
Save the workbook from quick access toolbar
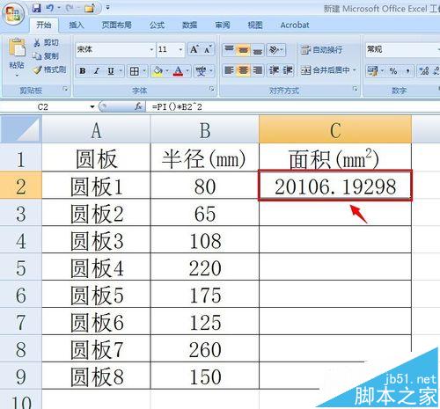tap(36, 8)
